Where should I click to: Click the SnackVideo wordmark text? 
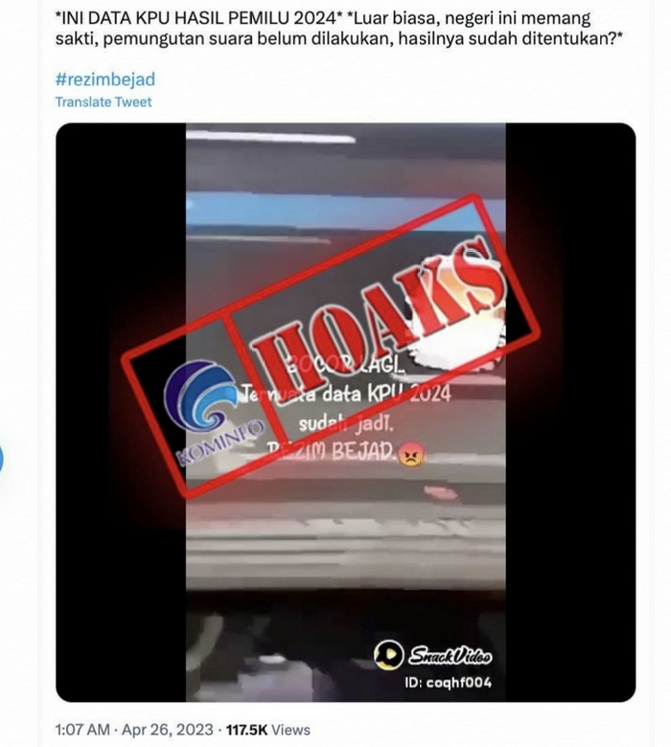450,655
